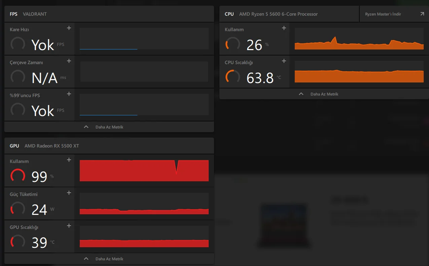Click the external link arrow beside Ryzen Master'ı İndir
This screenshot has height=266, width=429.
422,14
